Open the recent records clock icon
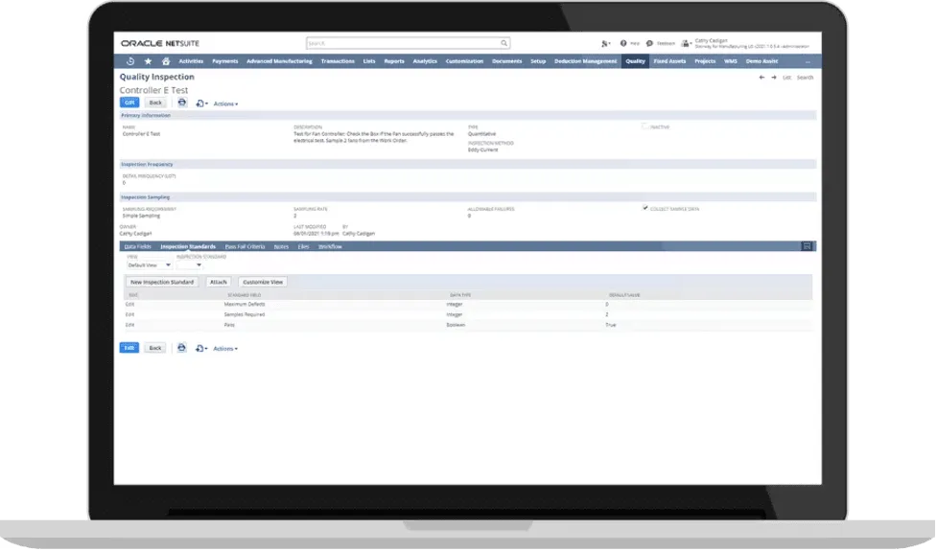The image size is (937, 551). tap(130, 61)
